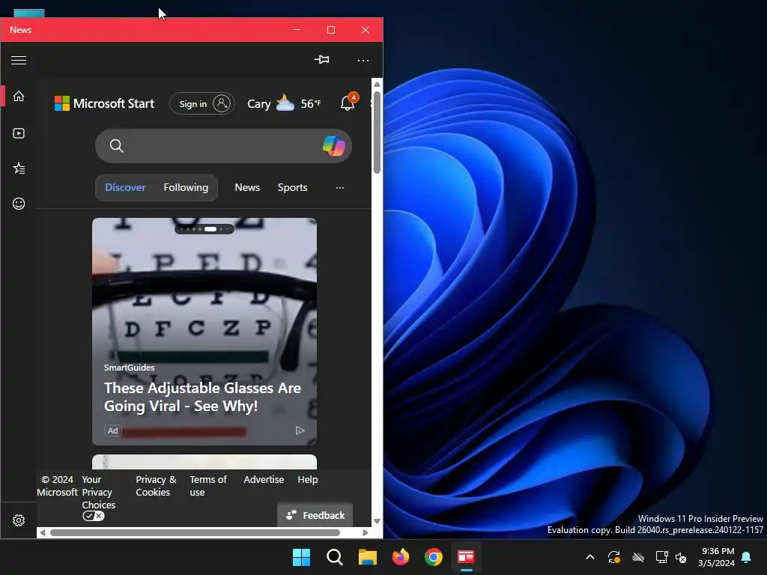Open the more options ellipsis in toolbar

[363, 61]
